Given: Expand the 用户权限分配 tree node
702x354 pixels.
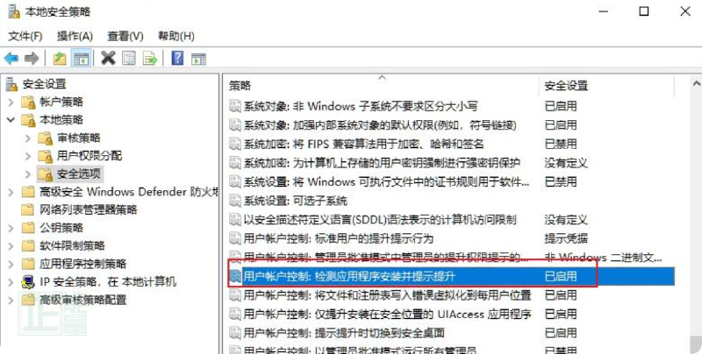Looking at the screenshot, I should tap(28, 156).
